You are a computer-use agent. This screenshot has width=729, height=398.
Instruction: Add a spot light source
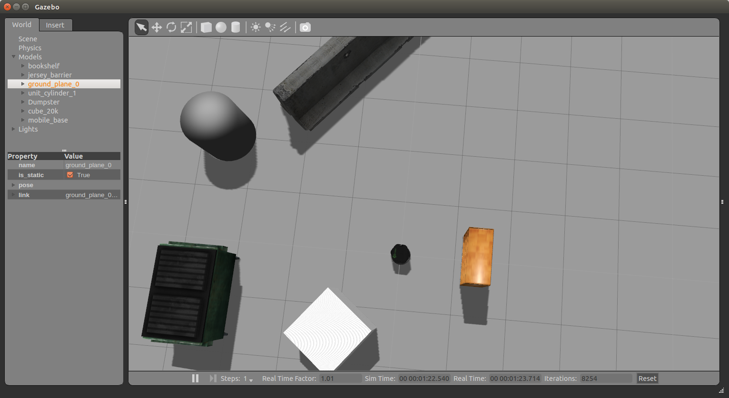270,28
